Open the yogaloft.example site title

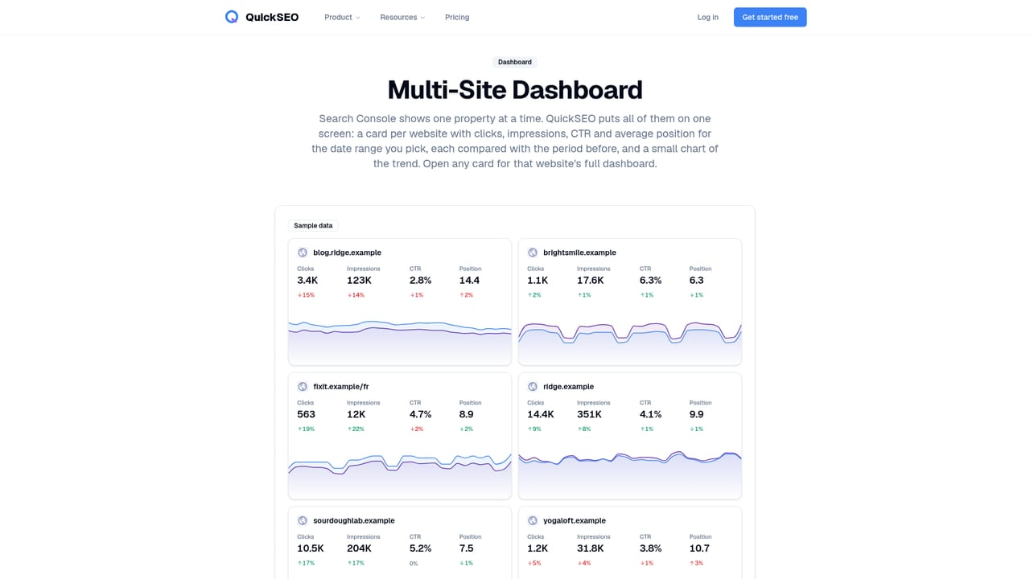tap(575, 521)
